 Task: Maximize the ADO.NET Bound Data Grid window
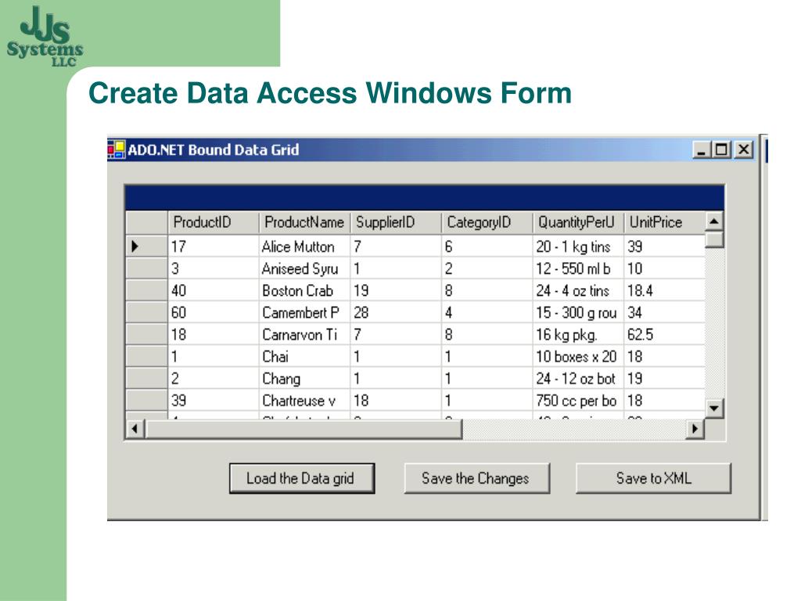[721, 149]
